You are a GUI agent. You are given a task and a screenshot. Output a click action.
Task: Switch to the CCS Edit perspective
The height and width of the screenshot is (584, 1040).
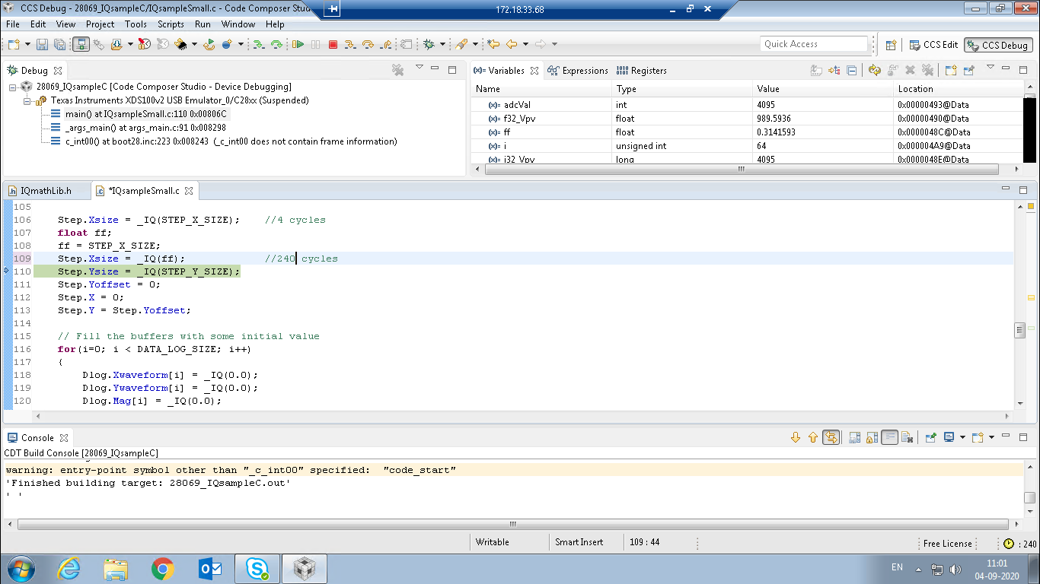(933, 45)
